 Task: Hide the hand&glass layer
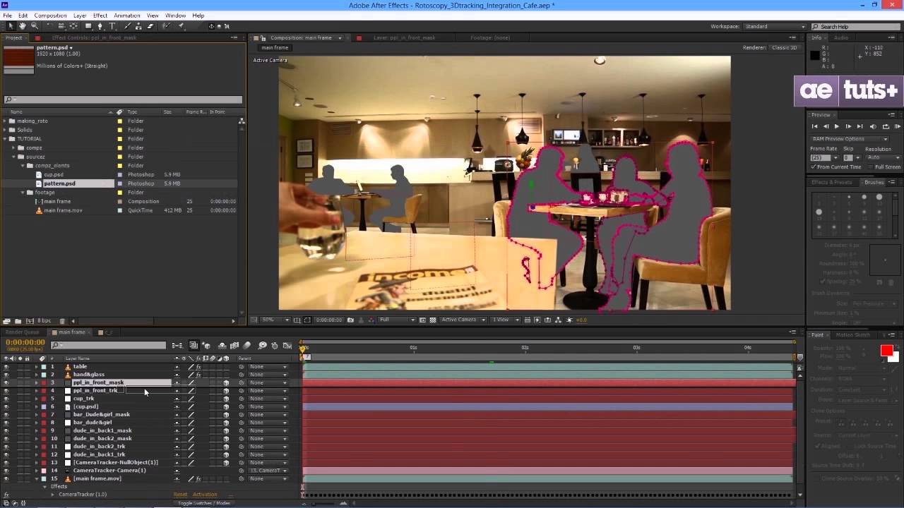coord(6,375)
